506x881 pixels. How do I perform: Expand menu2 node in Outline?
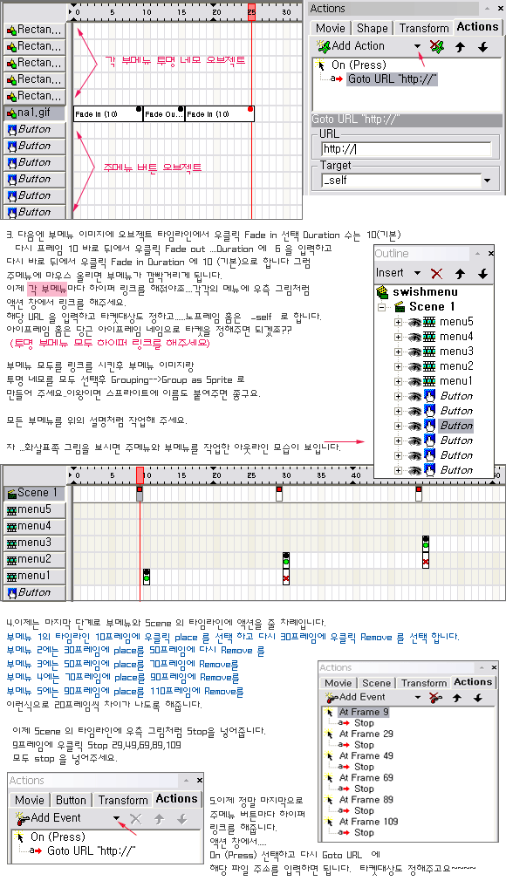[x=398, y=366]
